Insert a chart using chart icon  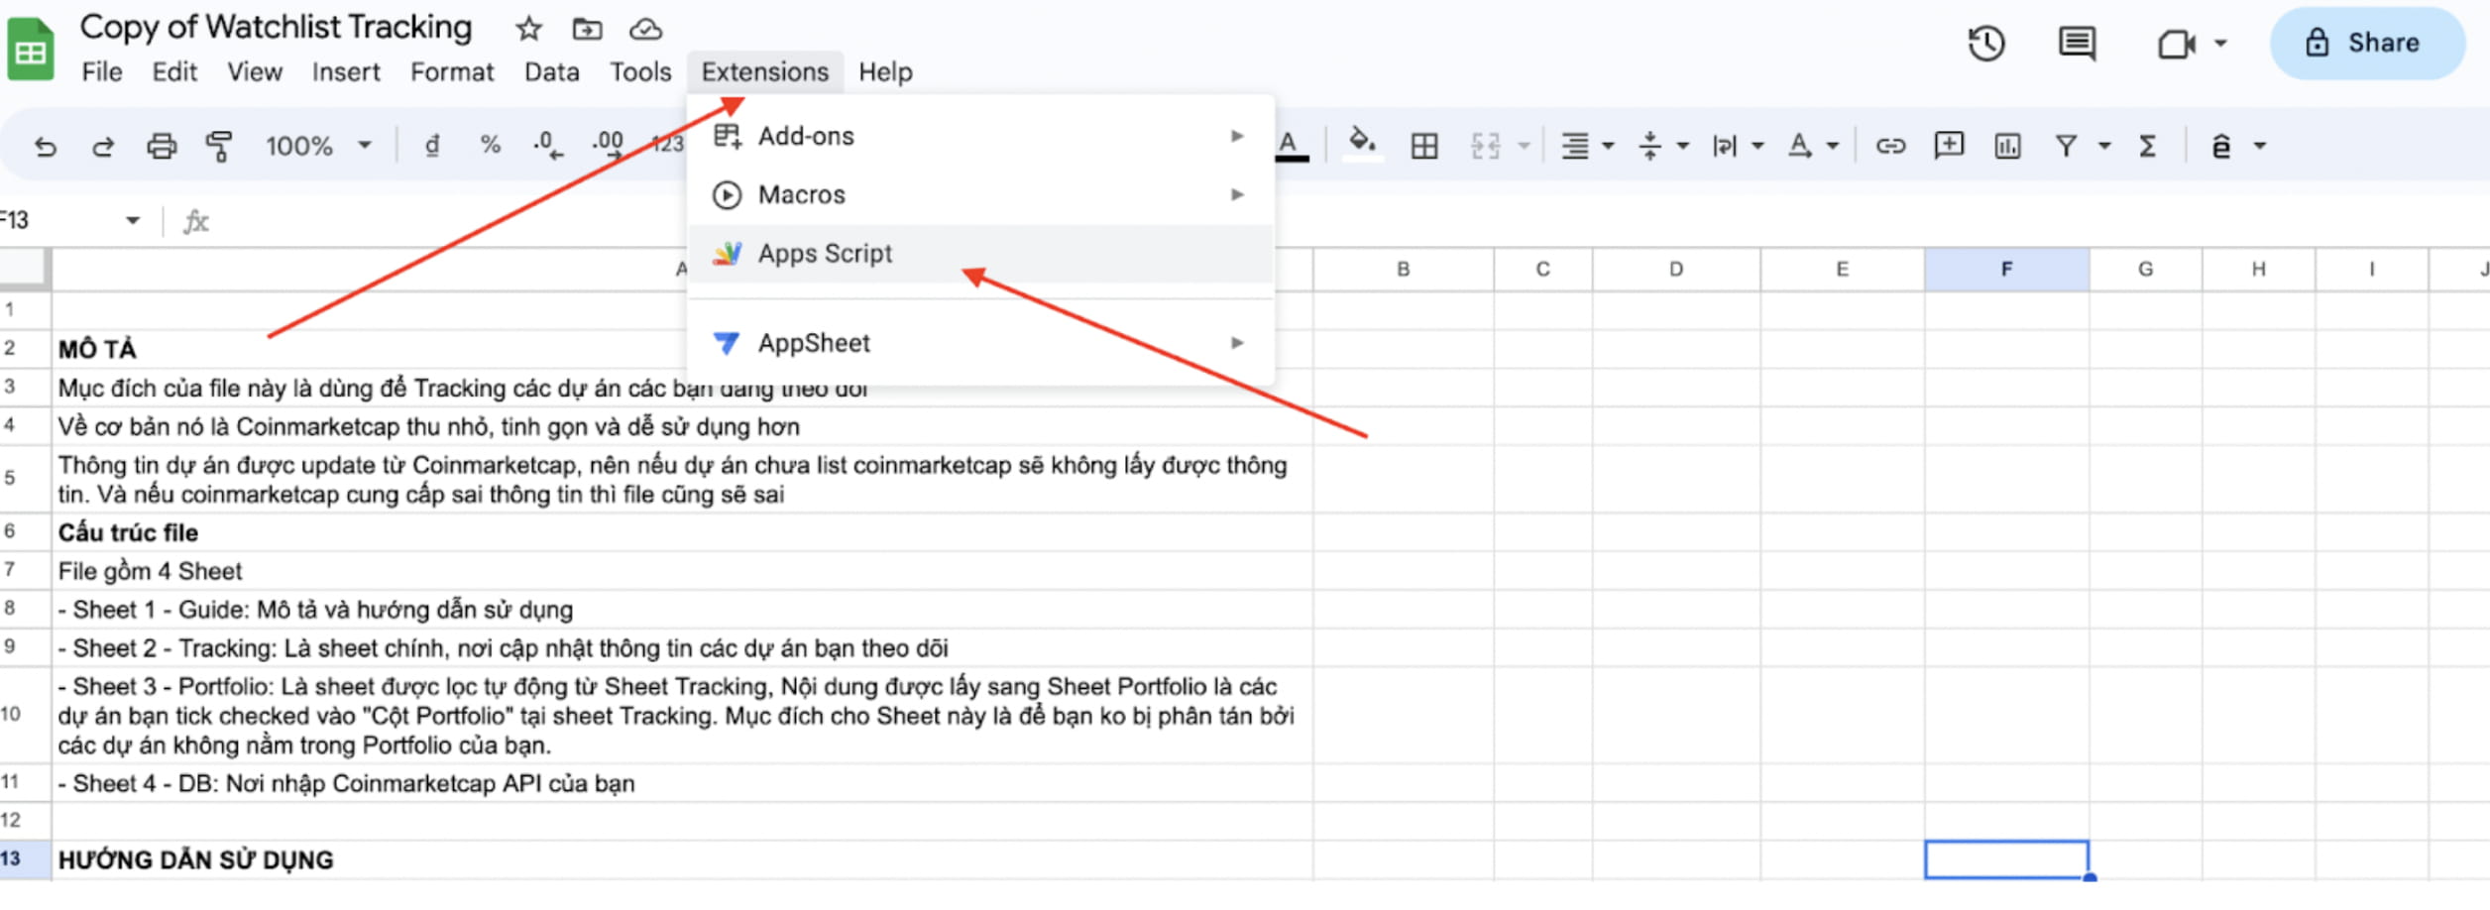2007,147
